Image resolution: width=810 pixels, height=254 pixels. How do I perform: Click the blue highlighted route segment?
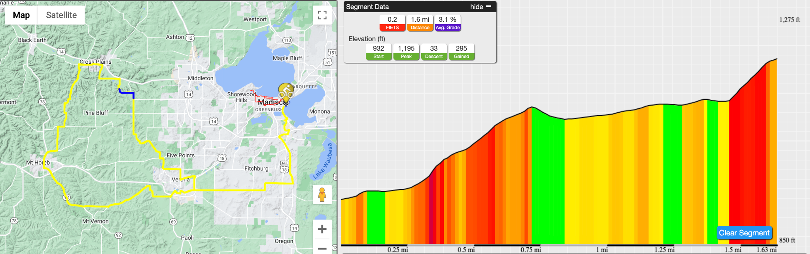[127, 93]
